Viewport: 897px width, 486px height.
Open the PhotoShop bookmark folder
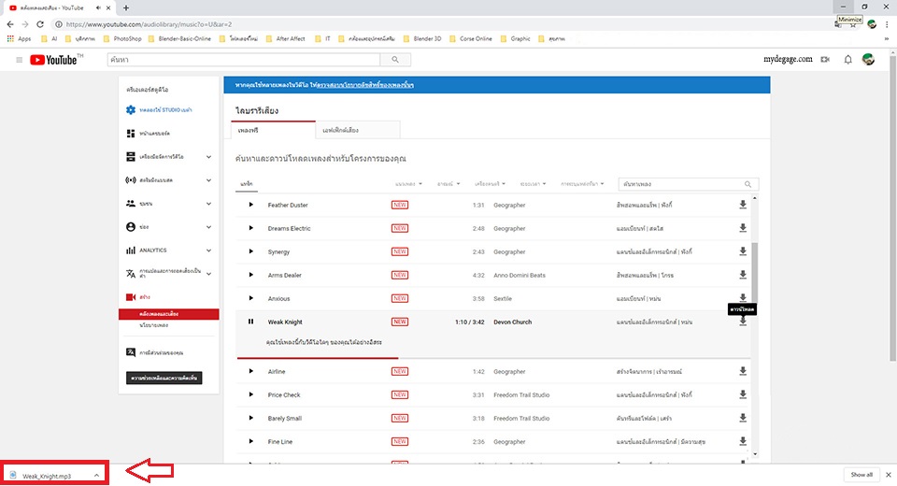pos(122,39)
